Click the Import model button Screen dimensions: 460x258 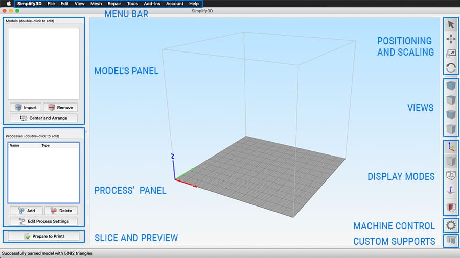point(25,108)
